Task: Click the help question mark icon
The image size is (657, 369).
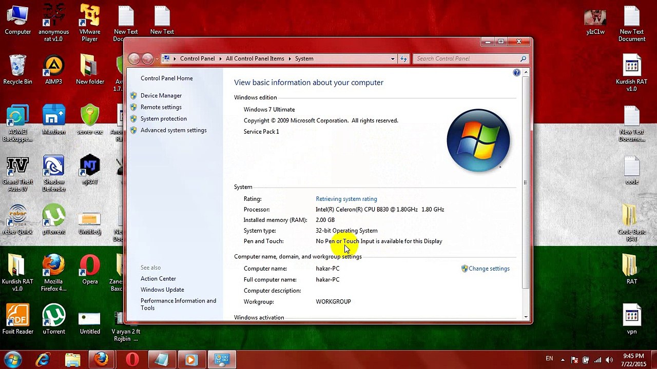Action: pos(517,73)
